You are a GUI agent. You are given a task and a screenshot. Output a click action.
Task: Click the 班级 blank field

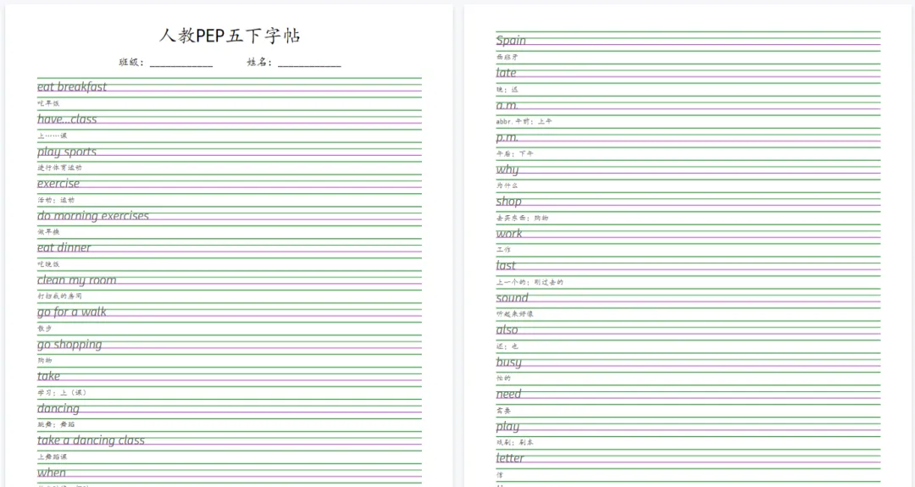point(181,63)
